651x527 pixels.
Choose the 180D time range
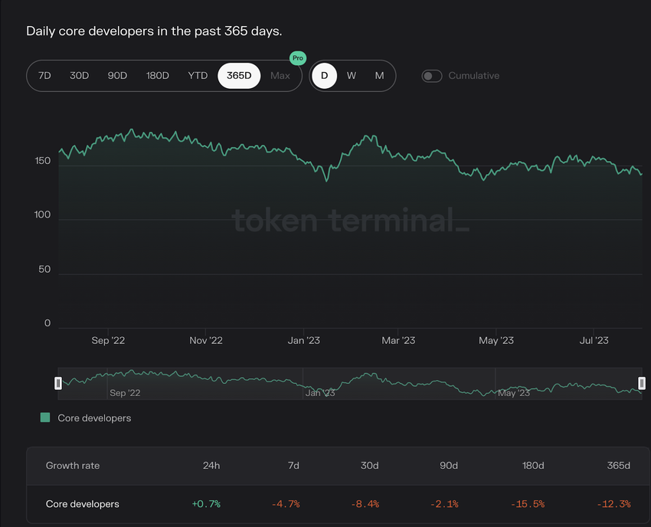(157, 76)
